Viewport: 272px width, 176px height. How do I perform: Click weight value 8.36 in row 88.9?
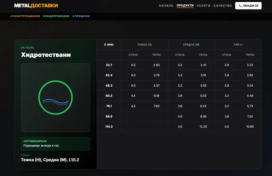pos(203,116)
